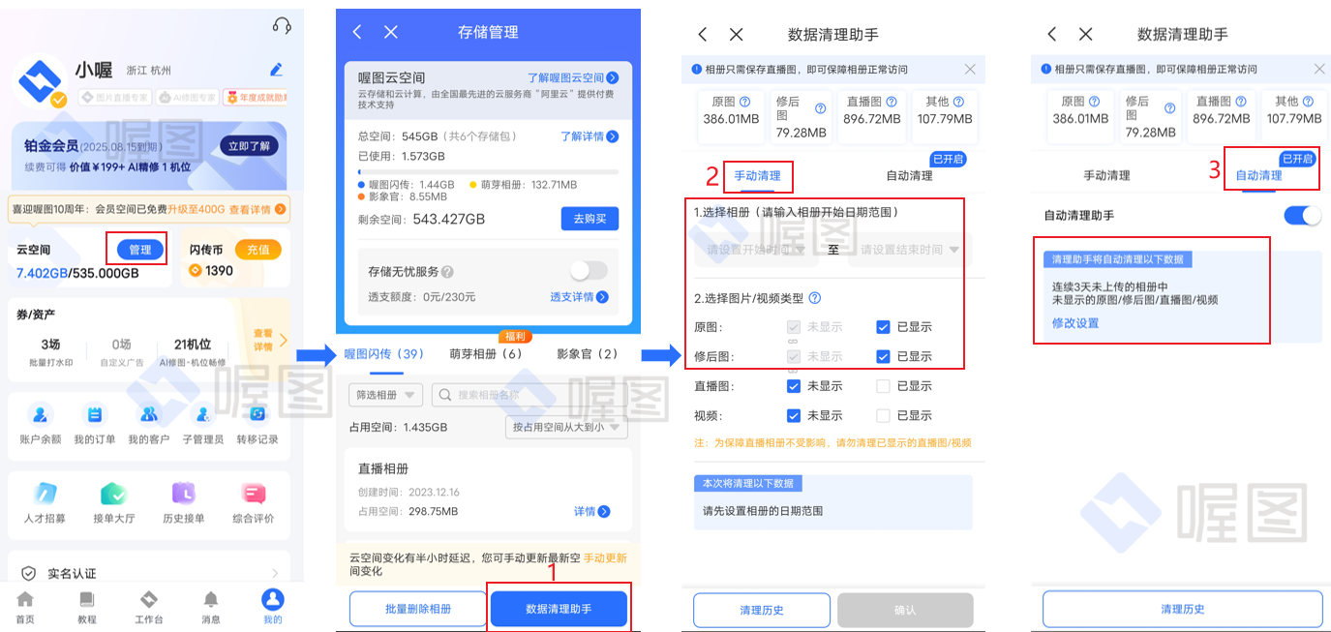Switch to 萌芽相册（6）tab
1331x632 pixels.
coord(486,354)
